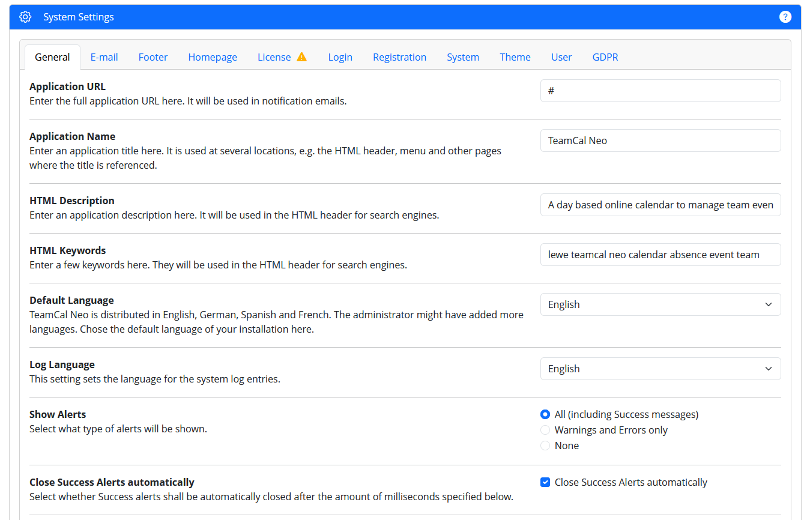The height and width of the screenshot is (520, 810).
Task: Open the Log Language dropdown
Action: coord(660,369)
